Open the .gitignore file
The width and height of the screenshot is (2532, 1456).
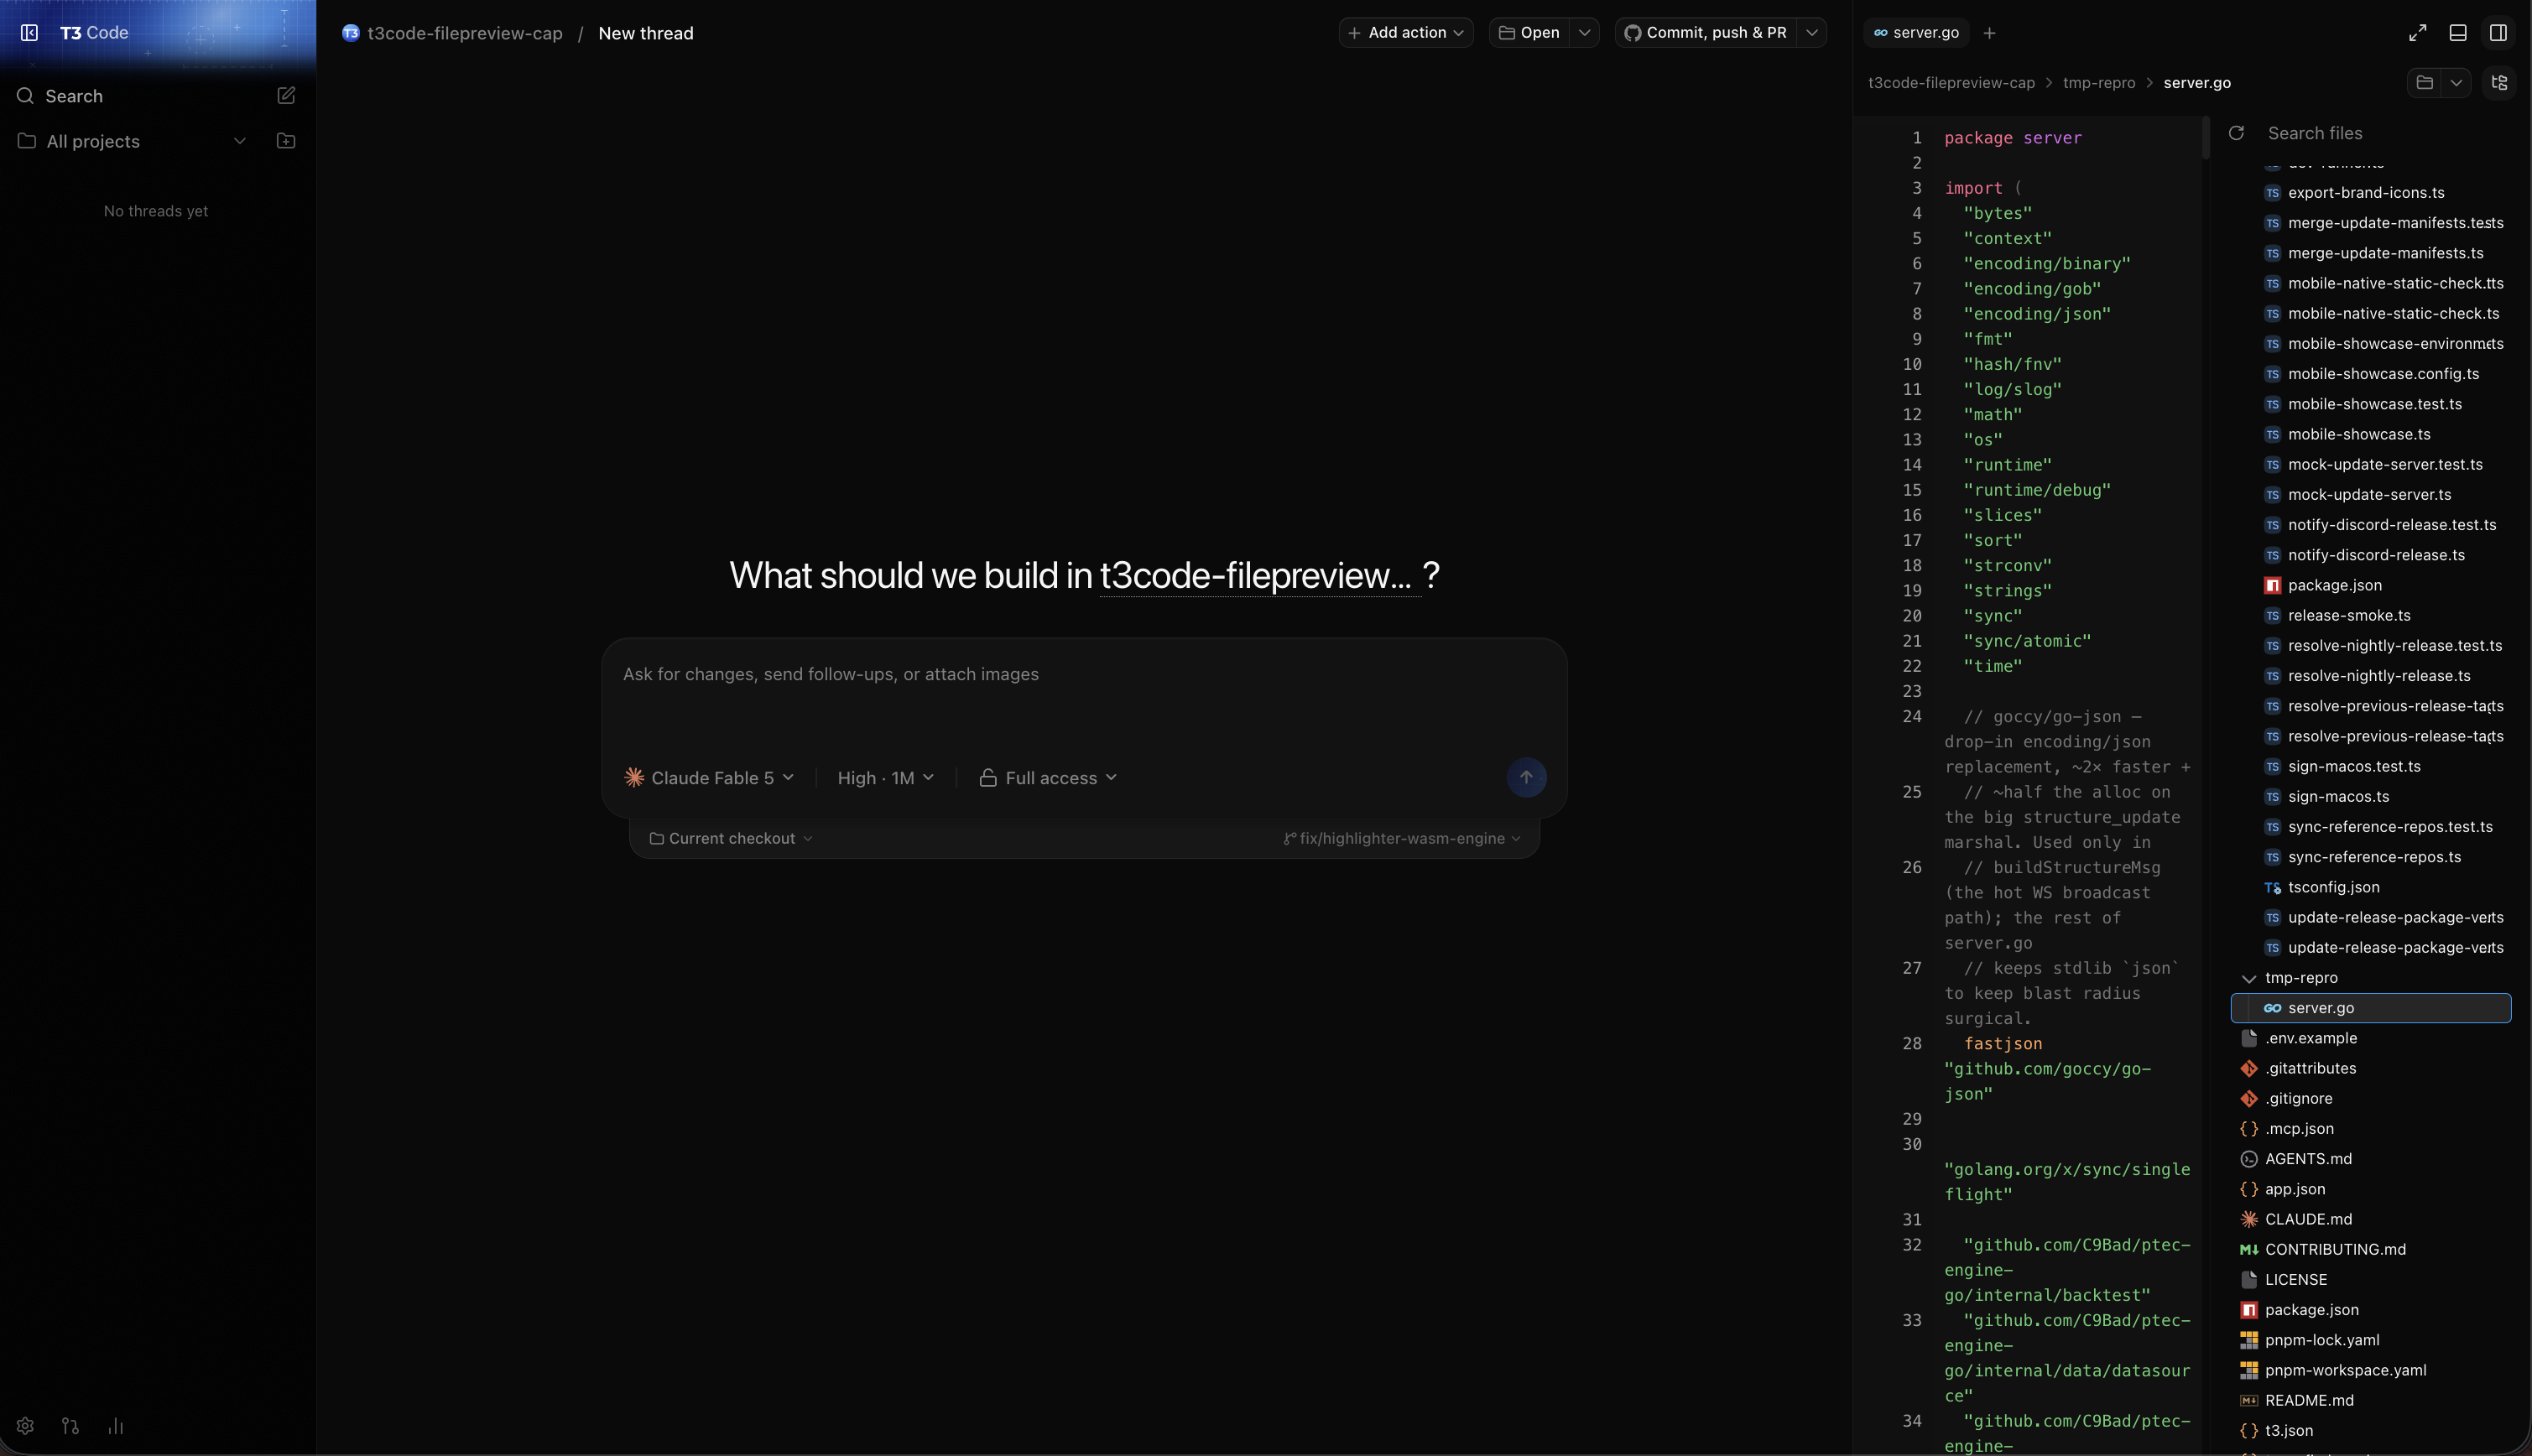(2371, 1099)
